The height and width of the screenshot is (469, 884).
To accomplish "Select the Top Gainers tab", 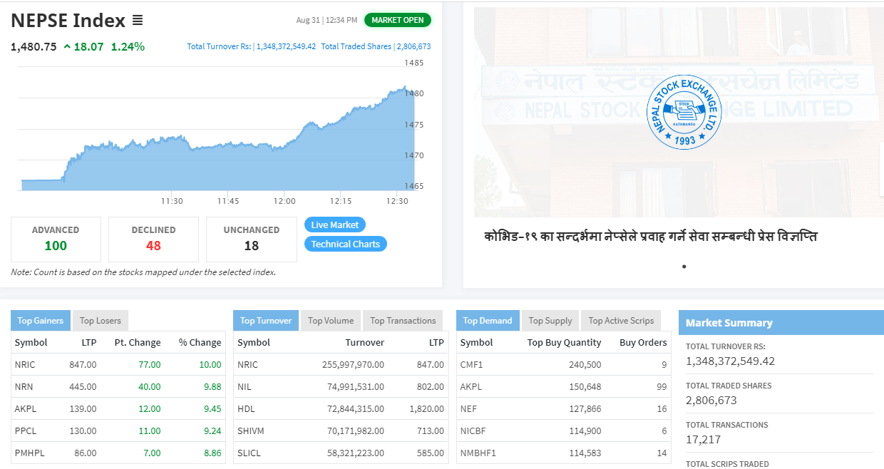I will click(x=41, y=321).
